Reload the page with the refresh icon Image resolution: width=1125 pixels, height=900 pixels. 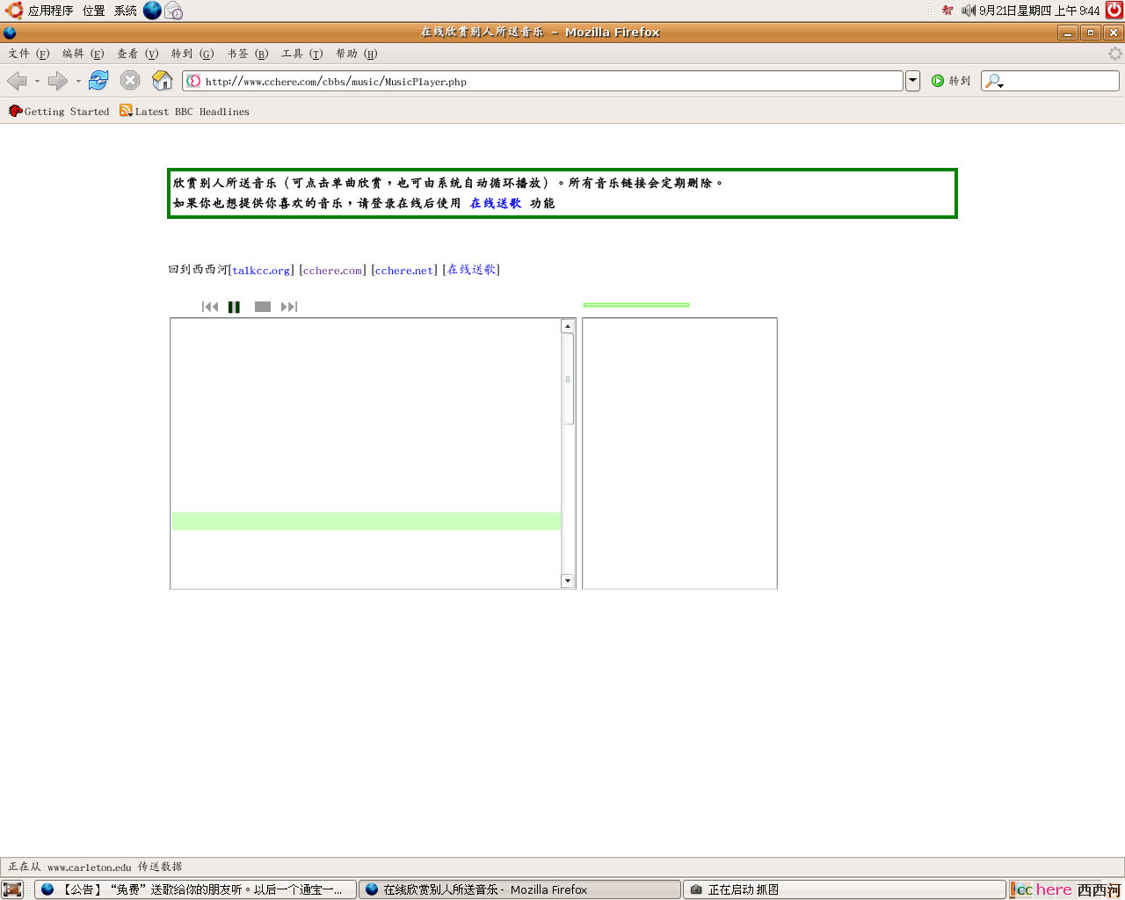98,80
